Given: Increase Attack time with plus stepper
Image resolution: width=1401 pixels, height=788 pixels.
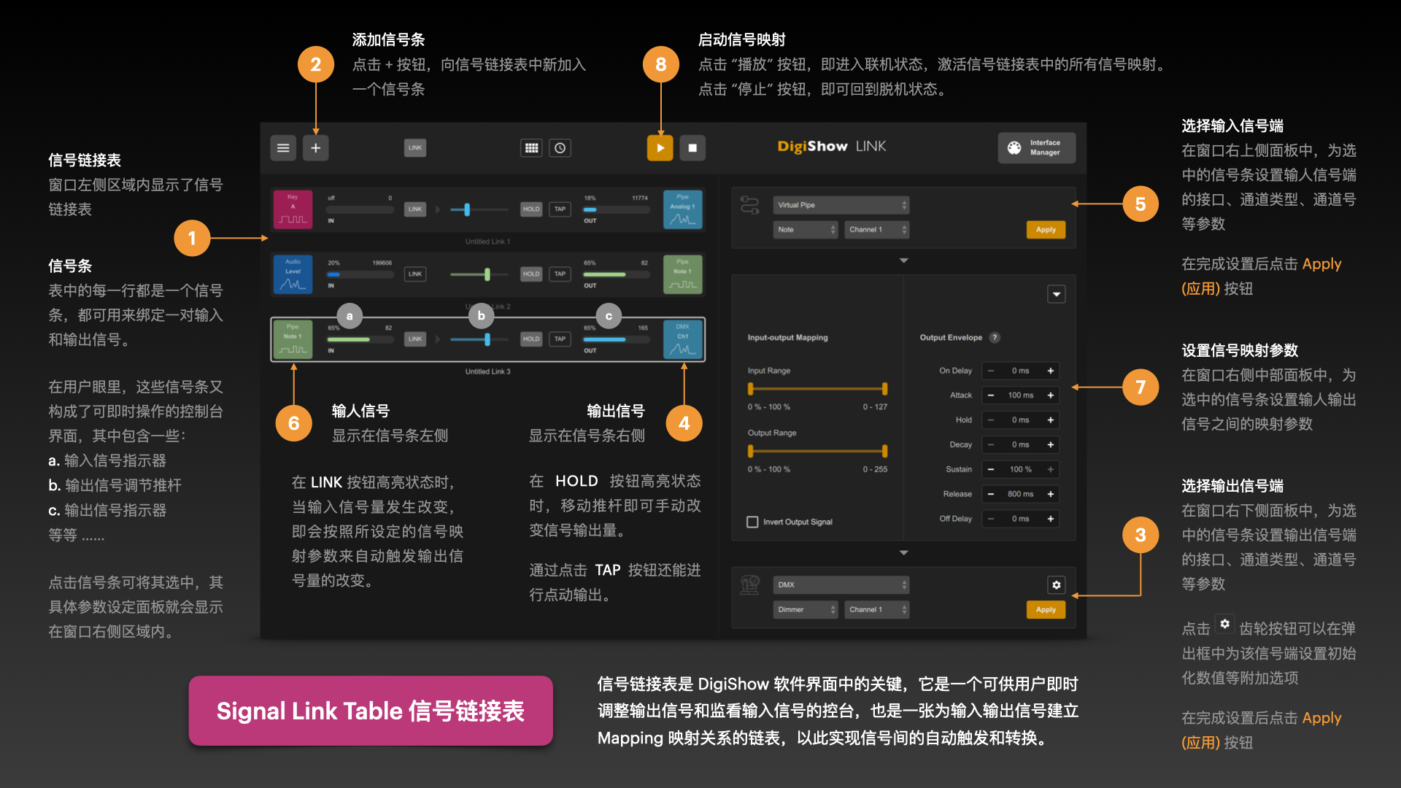Looking at the screenshot, I should [x=1051, y=395].
